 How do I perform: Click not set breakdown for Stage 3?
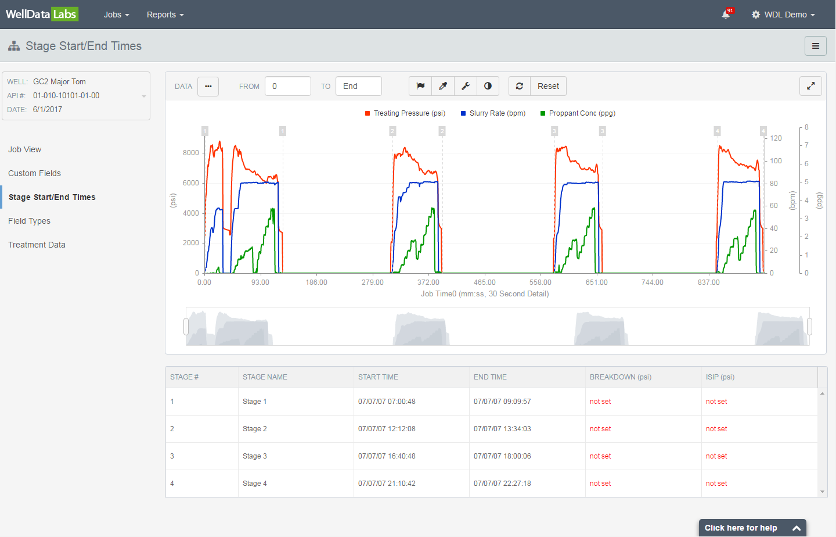click(x=600, y=456)
